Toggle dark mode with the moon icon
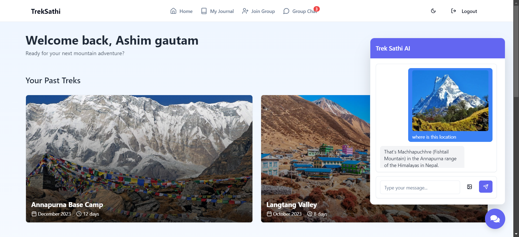This screenshot has height=237, width=519. point(433,11)
